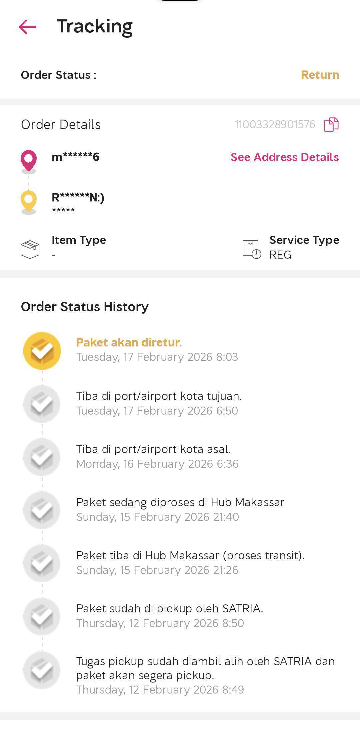Tap 'Paket akan diretur.' status text
The width and height of the screenshot is (360, 737).
pyautogui.click(x=129, y=342)
